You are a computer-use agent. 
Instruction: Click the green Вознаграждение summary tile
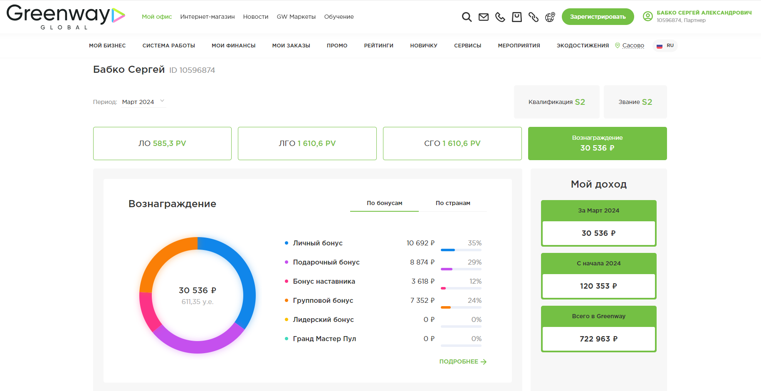coord(597,144)
